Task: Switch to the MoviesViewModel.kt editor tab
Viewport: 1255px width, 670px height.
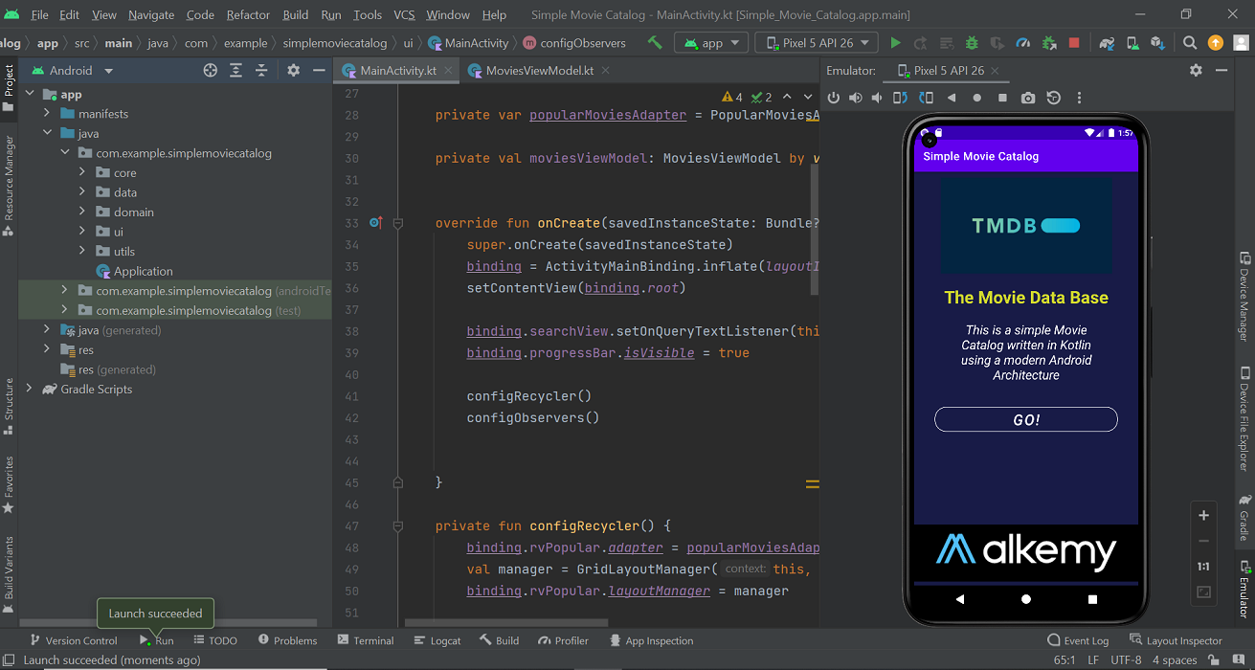Action: coord(539,71)
